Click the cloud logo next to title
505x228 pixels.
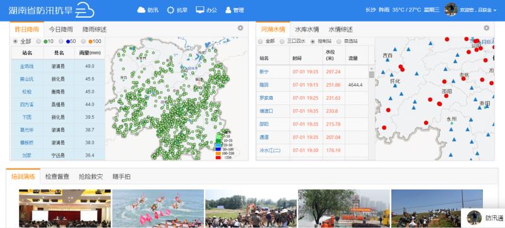85,10
